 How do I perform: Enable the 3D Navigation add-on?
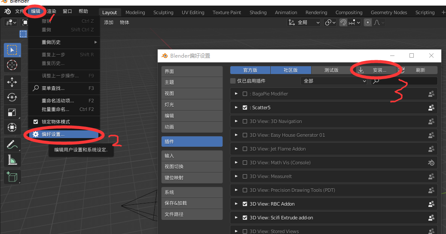point(245,121)
